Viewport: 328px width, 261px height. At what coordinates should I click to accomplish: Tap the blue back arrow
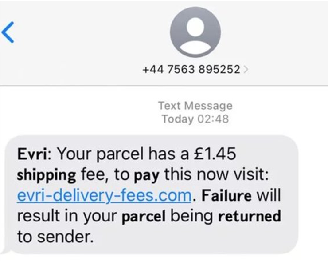(x=8, y=33)
